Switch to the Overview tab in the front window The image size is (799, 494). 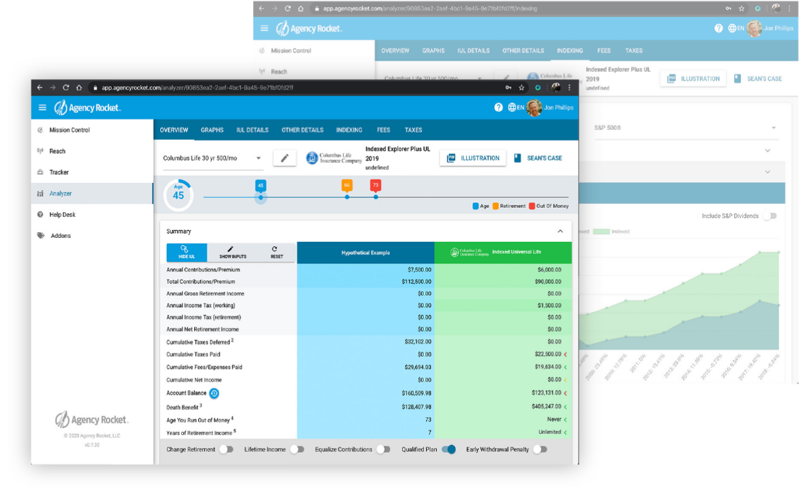click(174, 130)
